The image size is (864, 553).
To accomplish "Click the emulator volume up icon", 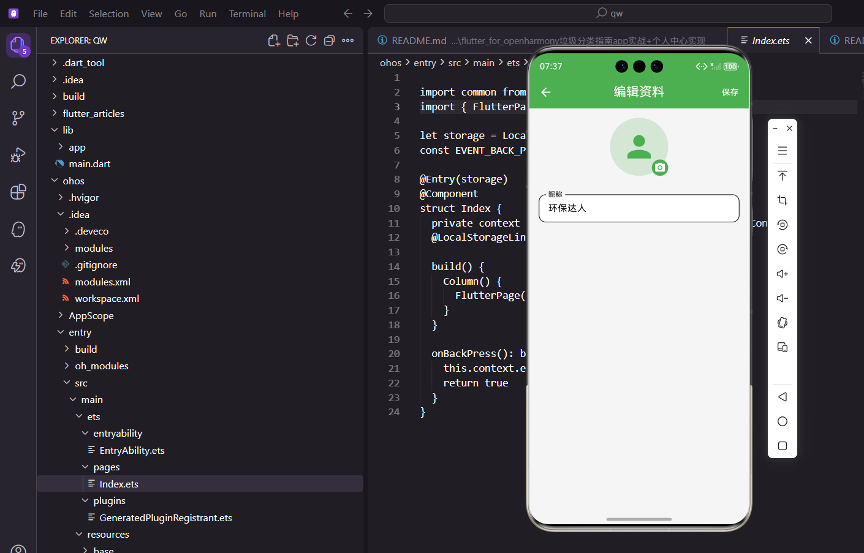I will click(x=783, y=274).
